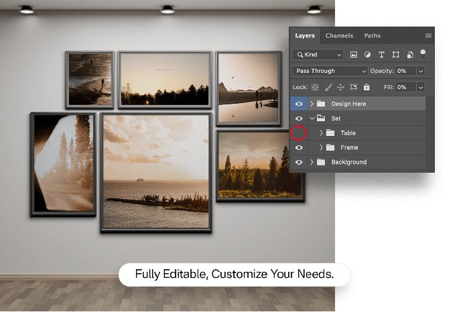Screen dimensions: 469x312
Task: Select the Design Here layer name
Action: tap(349, 104)
